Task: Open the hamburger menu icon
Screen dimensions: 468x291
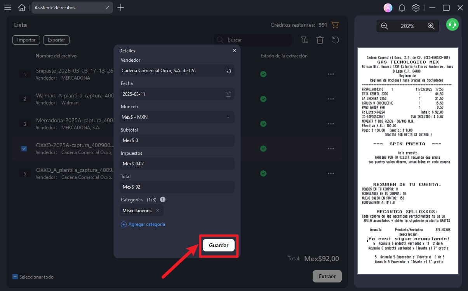Action: click(x=7, y=7)
